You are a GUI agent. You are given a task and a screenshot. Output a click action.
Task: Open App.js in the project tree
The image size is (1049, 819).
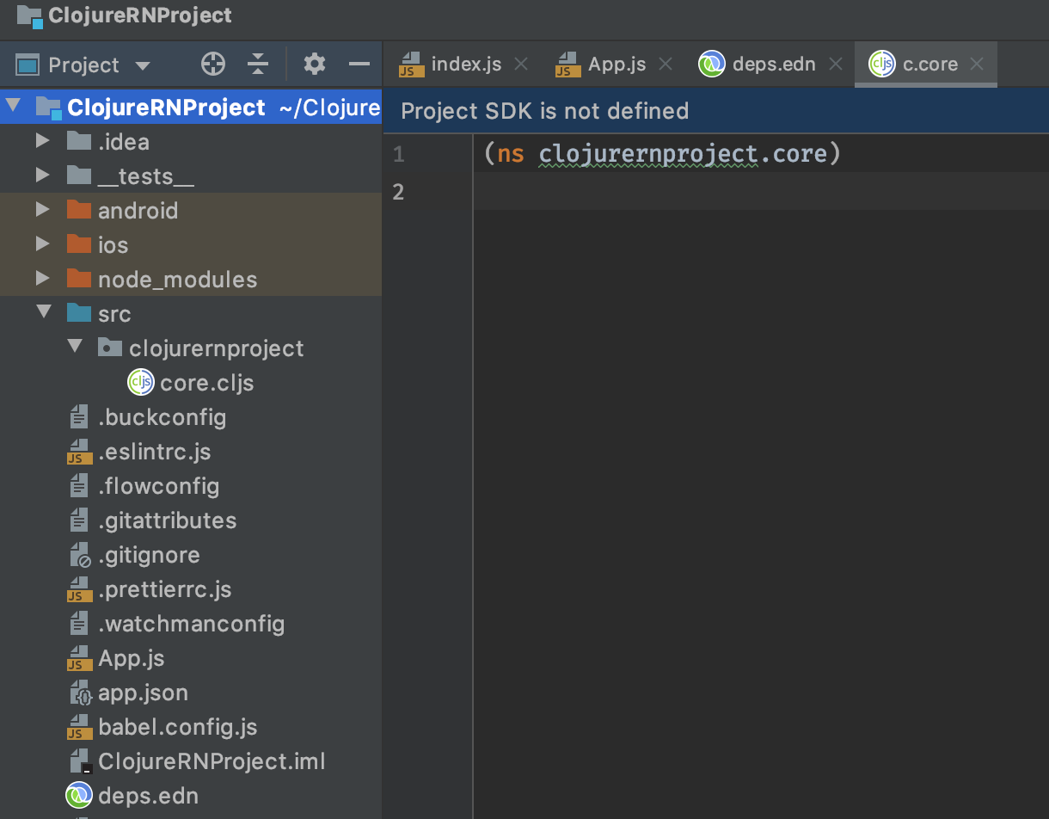131,658
